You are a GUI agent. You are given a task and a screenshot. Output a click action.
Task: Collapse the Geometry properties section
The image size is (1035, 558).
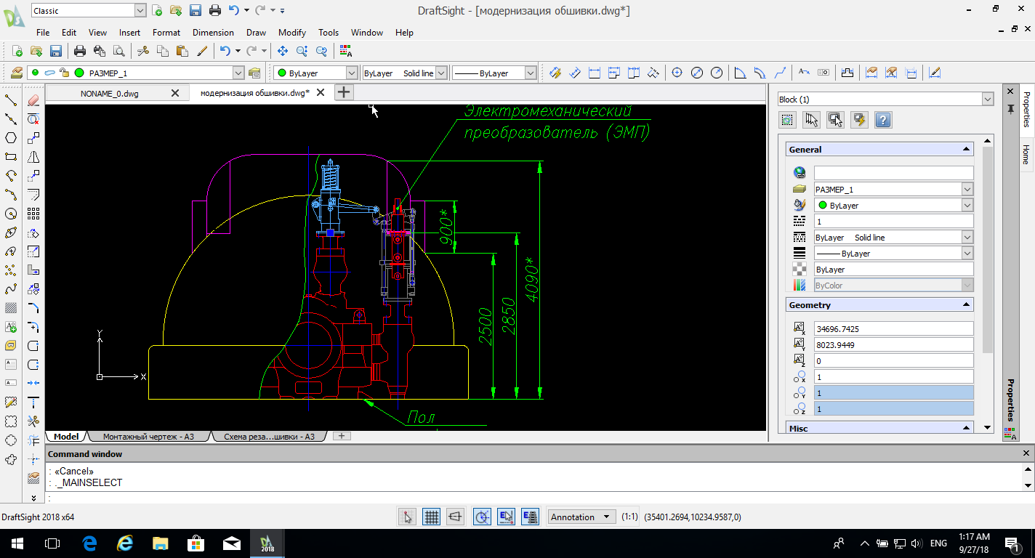click(x=966, y=304)
